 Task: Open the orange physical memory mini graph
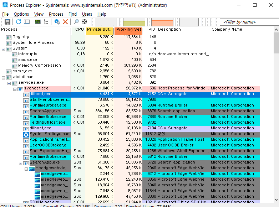[x=162, y=22]
